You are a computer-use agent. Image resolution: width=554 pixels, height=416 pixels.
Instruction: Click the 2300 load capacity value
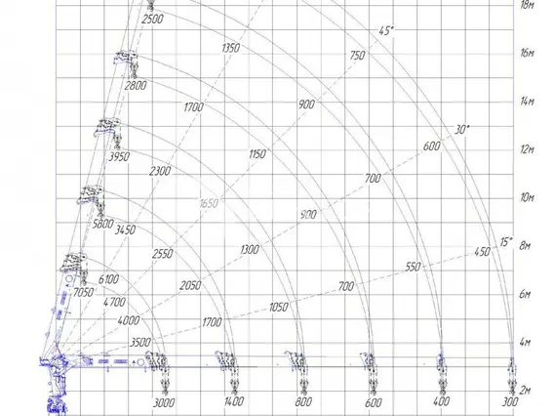(x=160, y=171)
